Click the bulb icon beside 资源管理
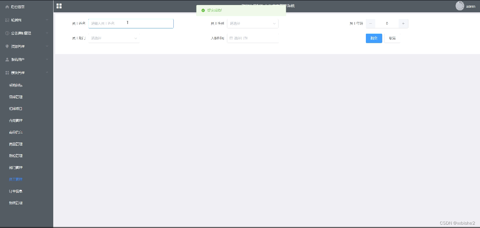Screen dimensions: 480x228 [7, 46]
